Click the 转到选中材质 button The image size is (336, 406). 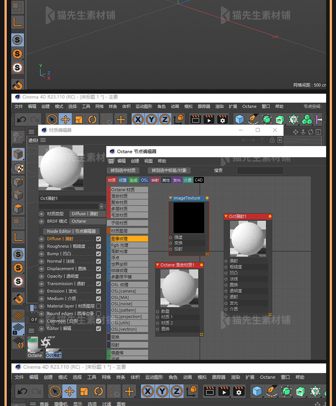tap(123, 171)
